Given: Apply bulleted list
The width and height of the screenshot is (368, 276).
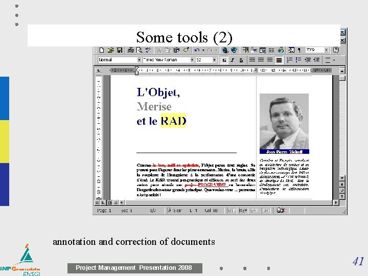Looking at the screenshot, I should click(298, 60).
